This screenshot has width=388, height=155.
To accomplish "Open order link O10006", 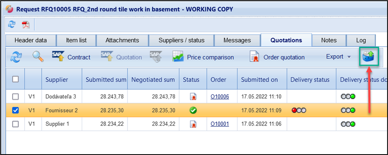I will 220,97.
